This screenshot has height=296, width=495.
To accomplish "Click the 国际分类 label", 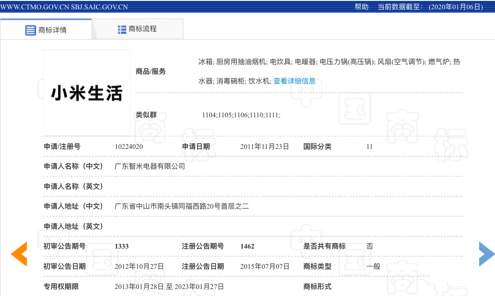I will [x=317, y=147].
